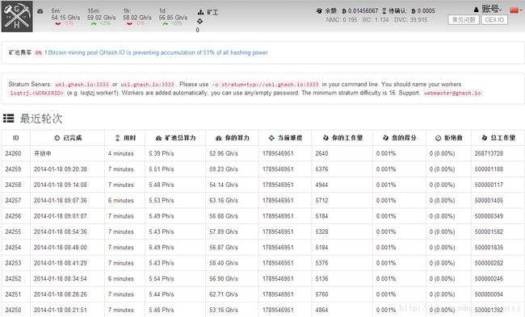Click the icon in 您的得分 header
The image size is (525, 317).
[385, 138]
